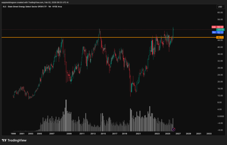Click the −8.00 axis label
This screenshot has width=227, height=145.
[220, 130]
